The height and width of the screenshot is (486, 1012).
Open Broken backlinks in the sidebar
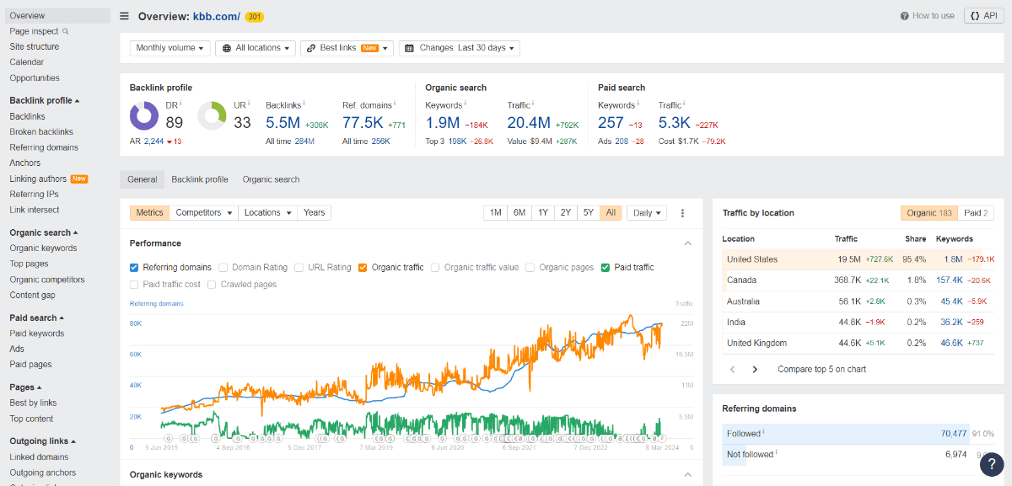[x=41, y=131]
